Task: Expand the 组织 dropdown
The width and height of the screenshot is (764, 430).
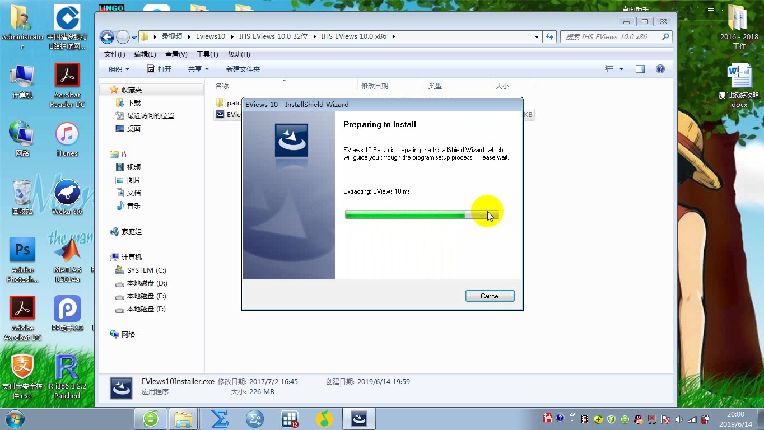Action: pyautogui.click(x=119, y=69)
